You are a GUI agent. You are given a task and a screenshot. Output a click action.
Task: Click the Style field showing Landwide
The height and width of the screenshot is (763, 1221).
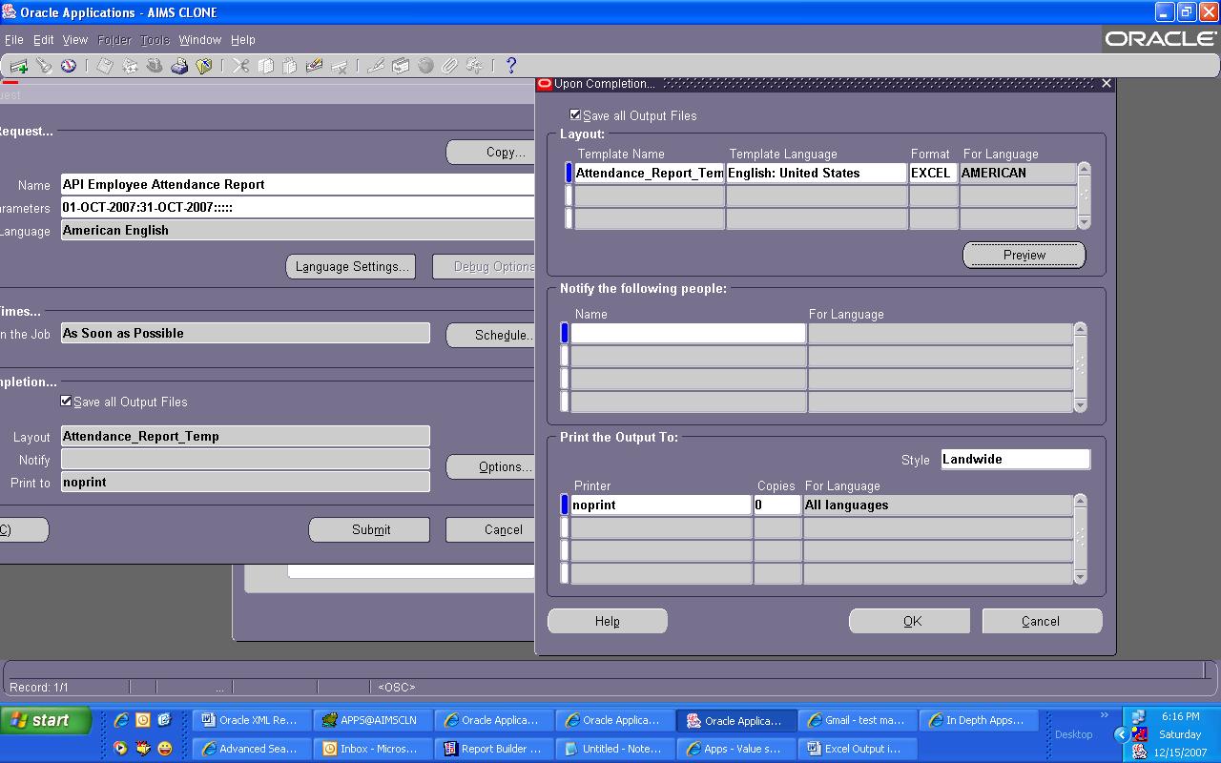coord(1016,459)
